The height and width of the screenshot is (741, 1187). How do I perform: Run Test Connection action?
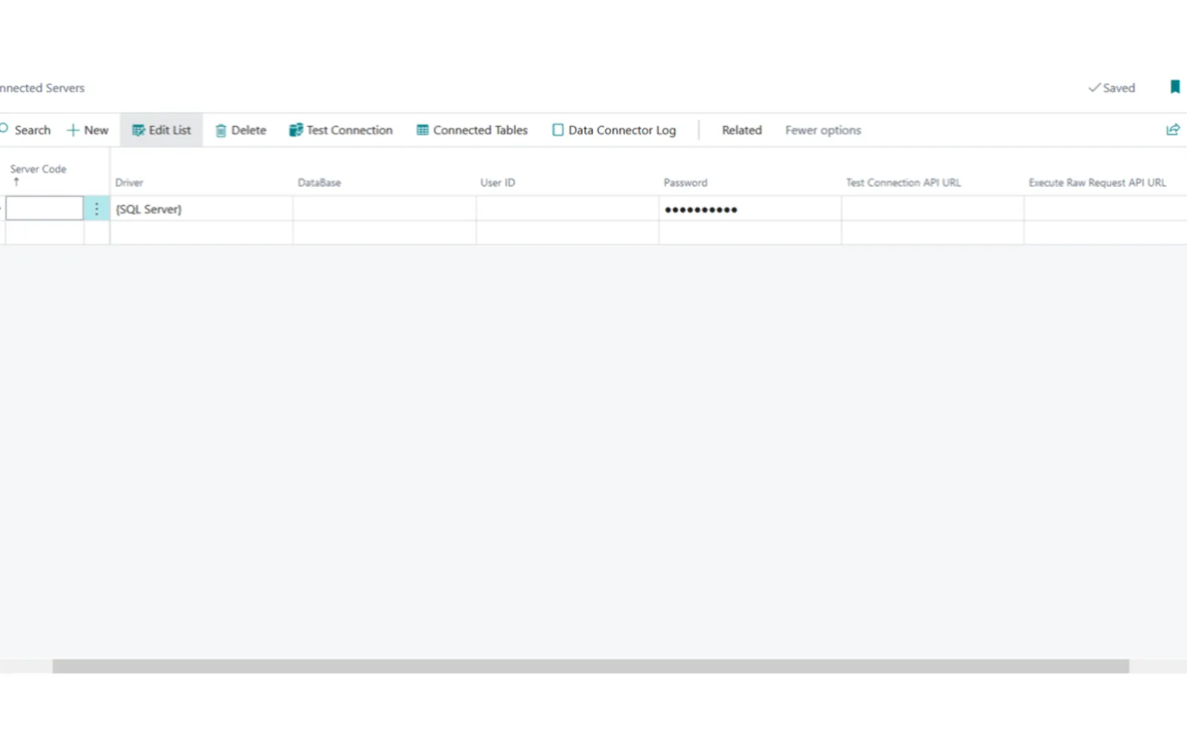341,130
